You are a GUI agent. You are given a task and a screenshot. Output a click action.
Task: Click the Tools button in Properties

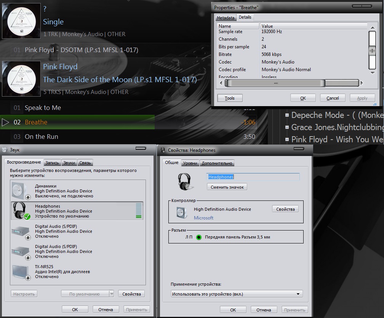coord(230,98)
